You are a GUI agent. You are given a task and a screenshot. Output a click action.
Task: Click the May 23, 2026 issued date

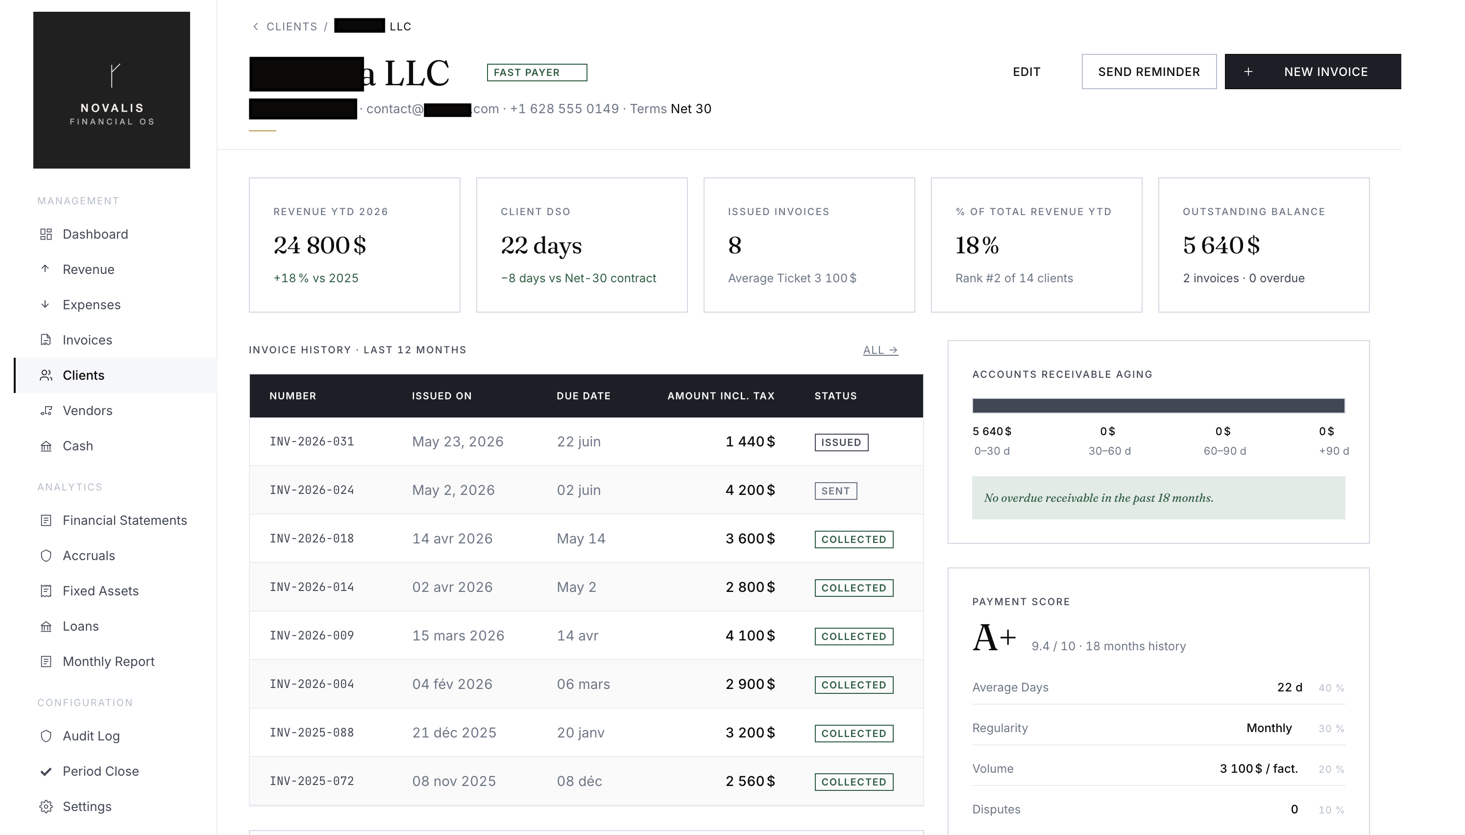tap(458, 442)
